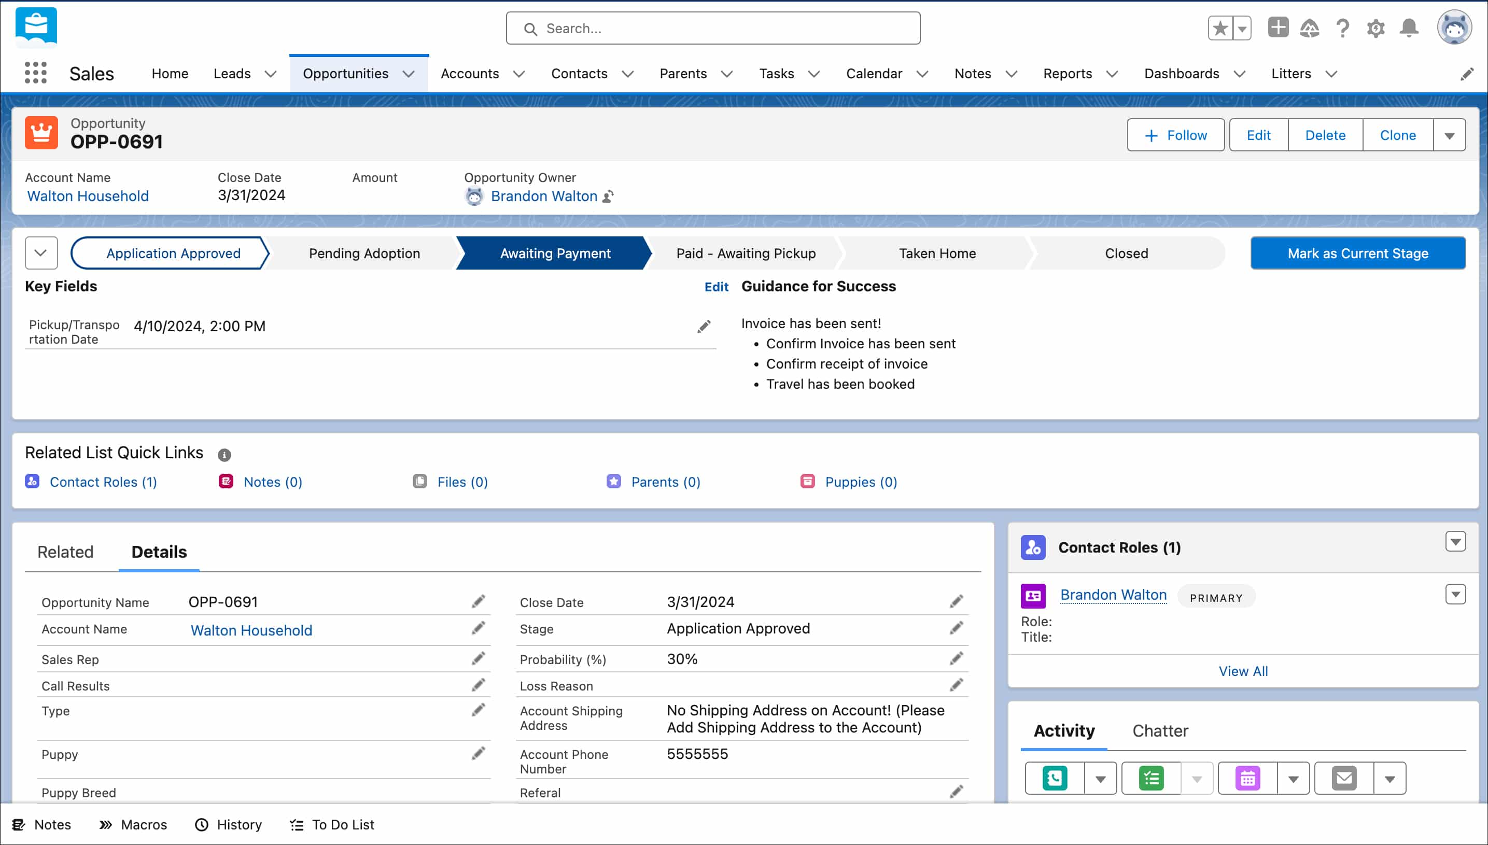The image size is (1488, 845).
Task: Click the Edit button on opportunity
Action: pyautogui.click(x=1259, y=135)
